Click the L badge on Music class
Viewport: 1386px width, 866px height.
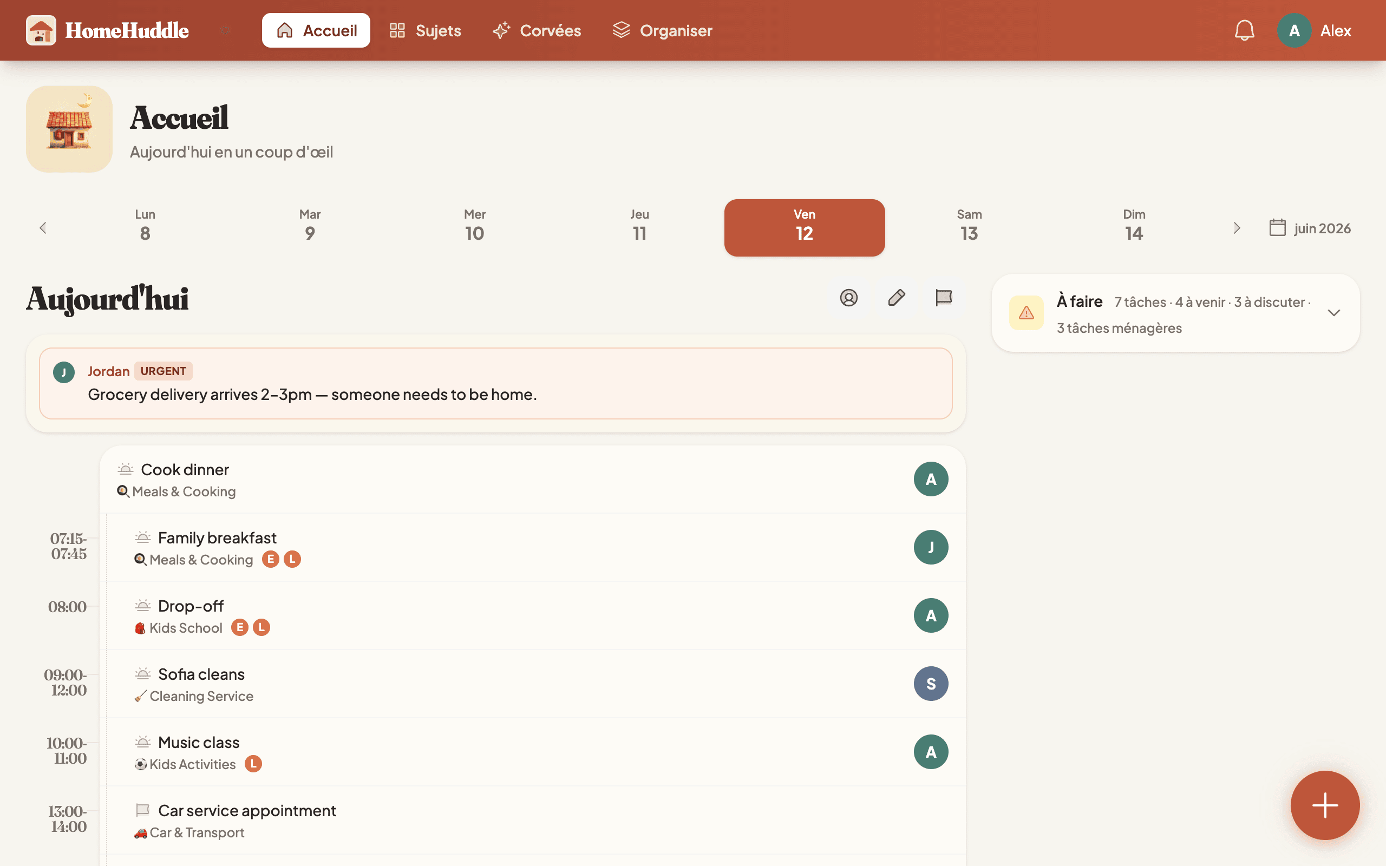point(253,764)
